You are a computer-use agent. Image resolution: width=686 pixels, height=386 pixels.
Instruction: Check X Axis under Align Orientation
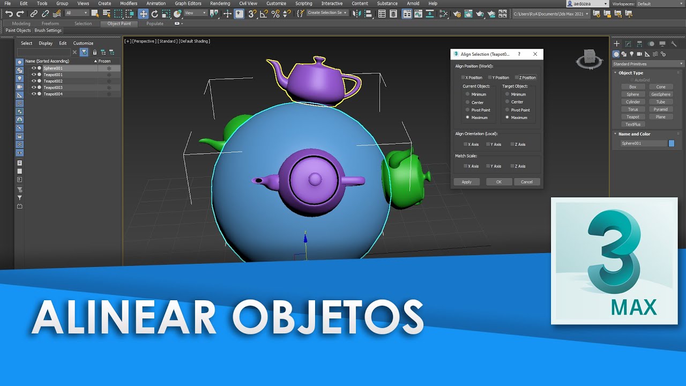471,144
